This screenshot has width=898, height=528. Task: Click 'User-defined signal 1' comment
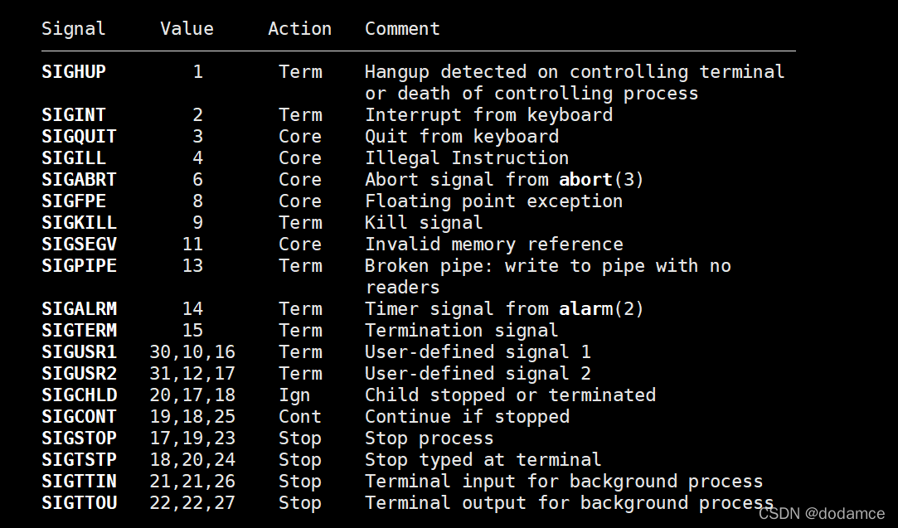478,352
